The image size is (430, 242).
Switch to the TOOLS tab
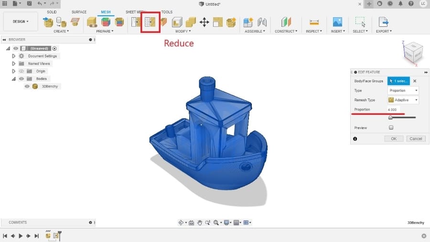[x=167, y=12]
